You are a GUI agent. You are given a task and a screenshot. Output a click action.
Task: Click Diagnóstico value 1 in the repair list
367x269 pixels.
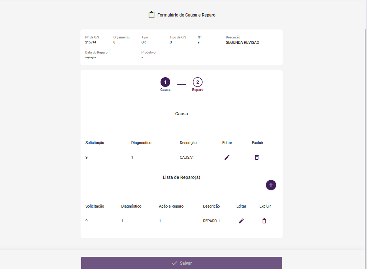click(x=122, y=221)
